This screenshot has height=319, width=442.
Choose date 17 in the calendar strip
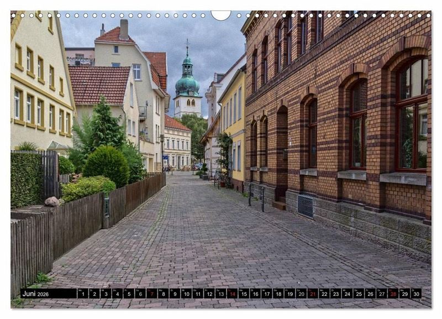click(266, 294)
